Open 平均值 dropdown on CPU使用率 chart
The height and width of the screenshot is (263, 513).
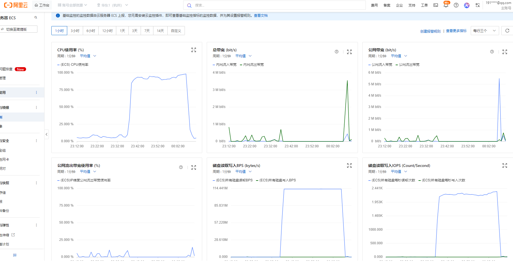coord(88,56)
